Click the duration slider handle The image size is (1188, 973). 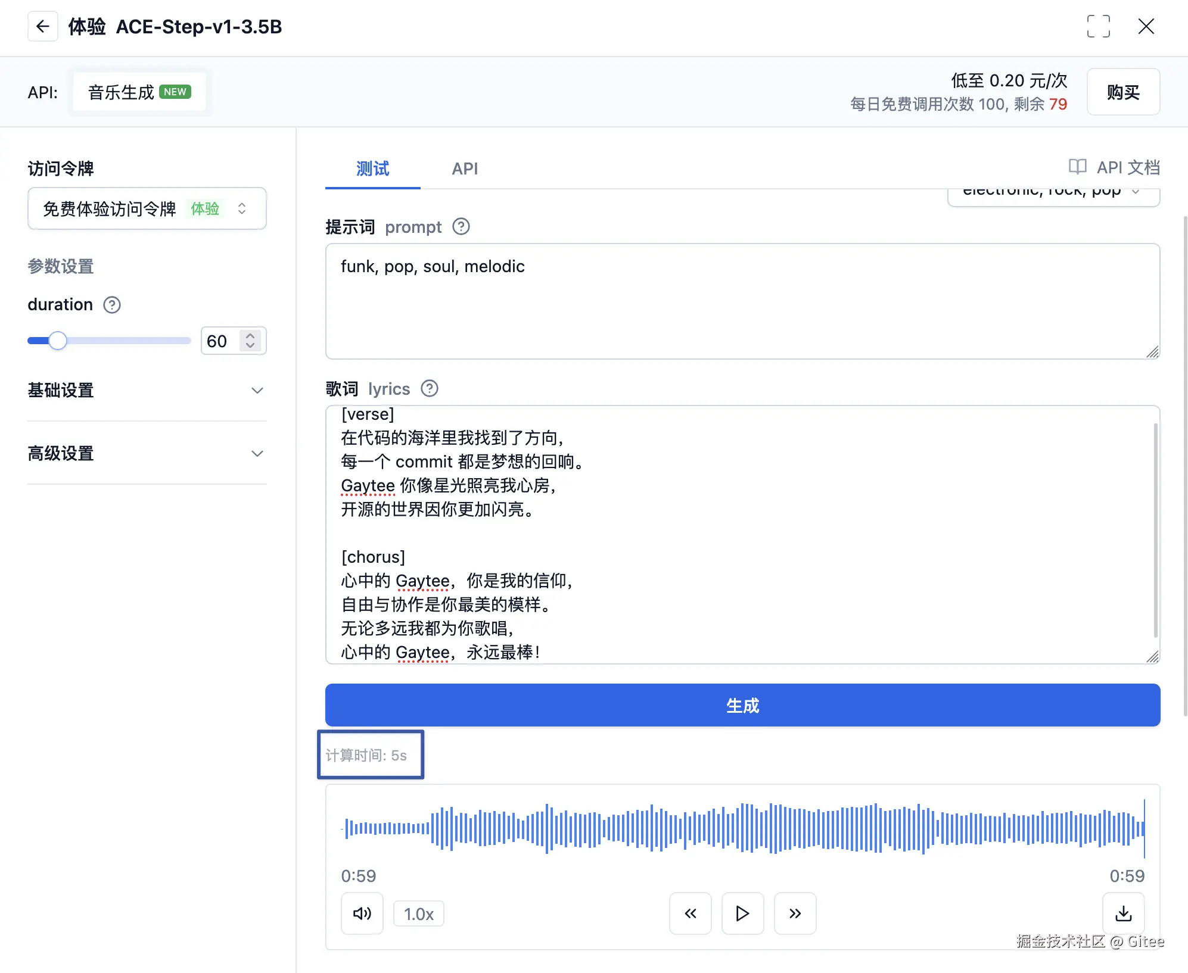pyautogui.click(x=58, y=341)
